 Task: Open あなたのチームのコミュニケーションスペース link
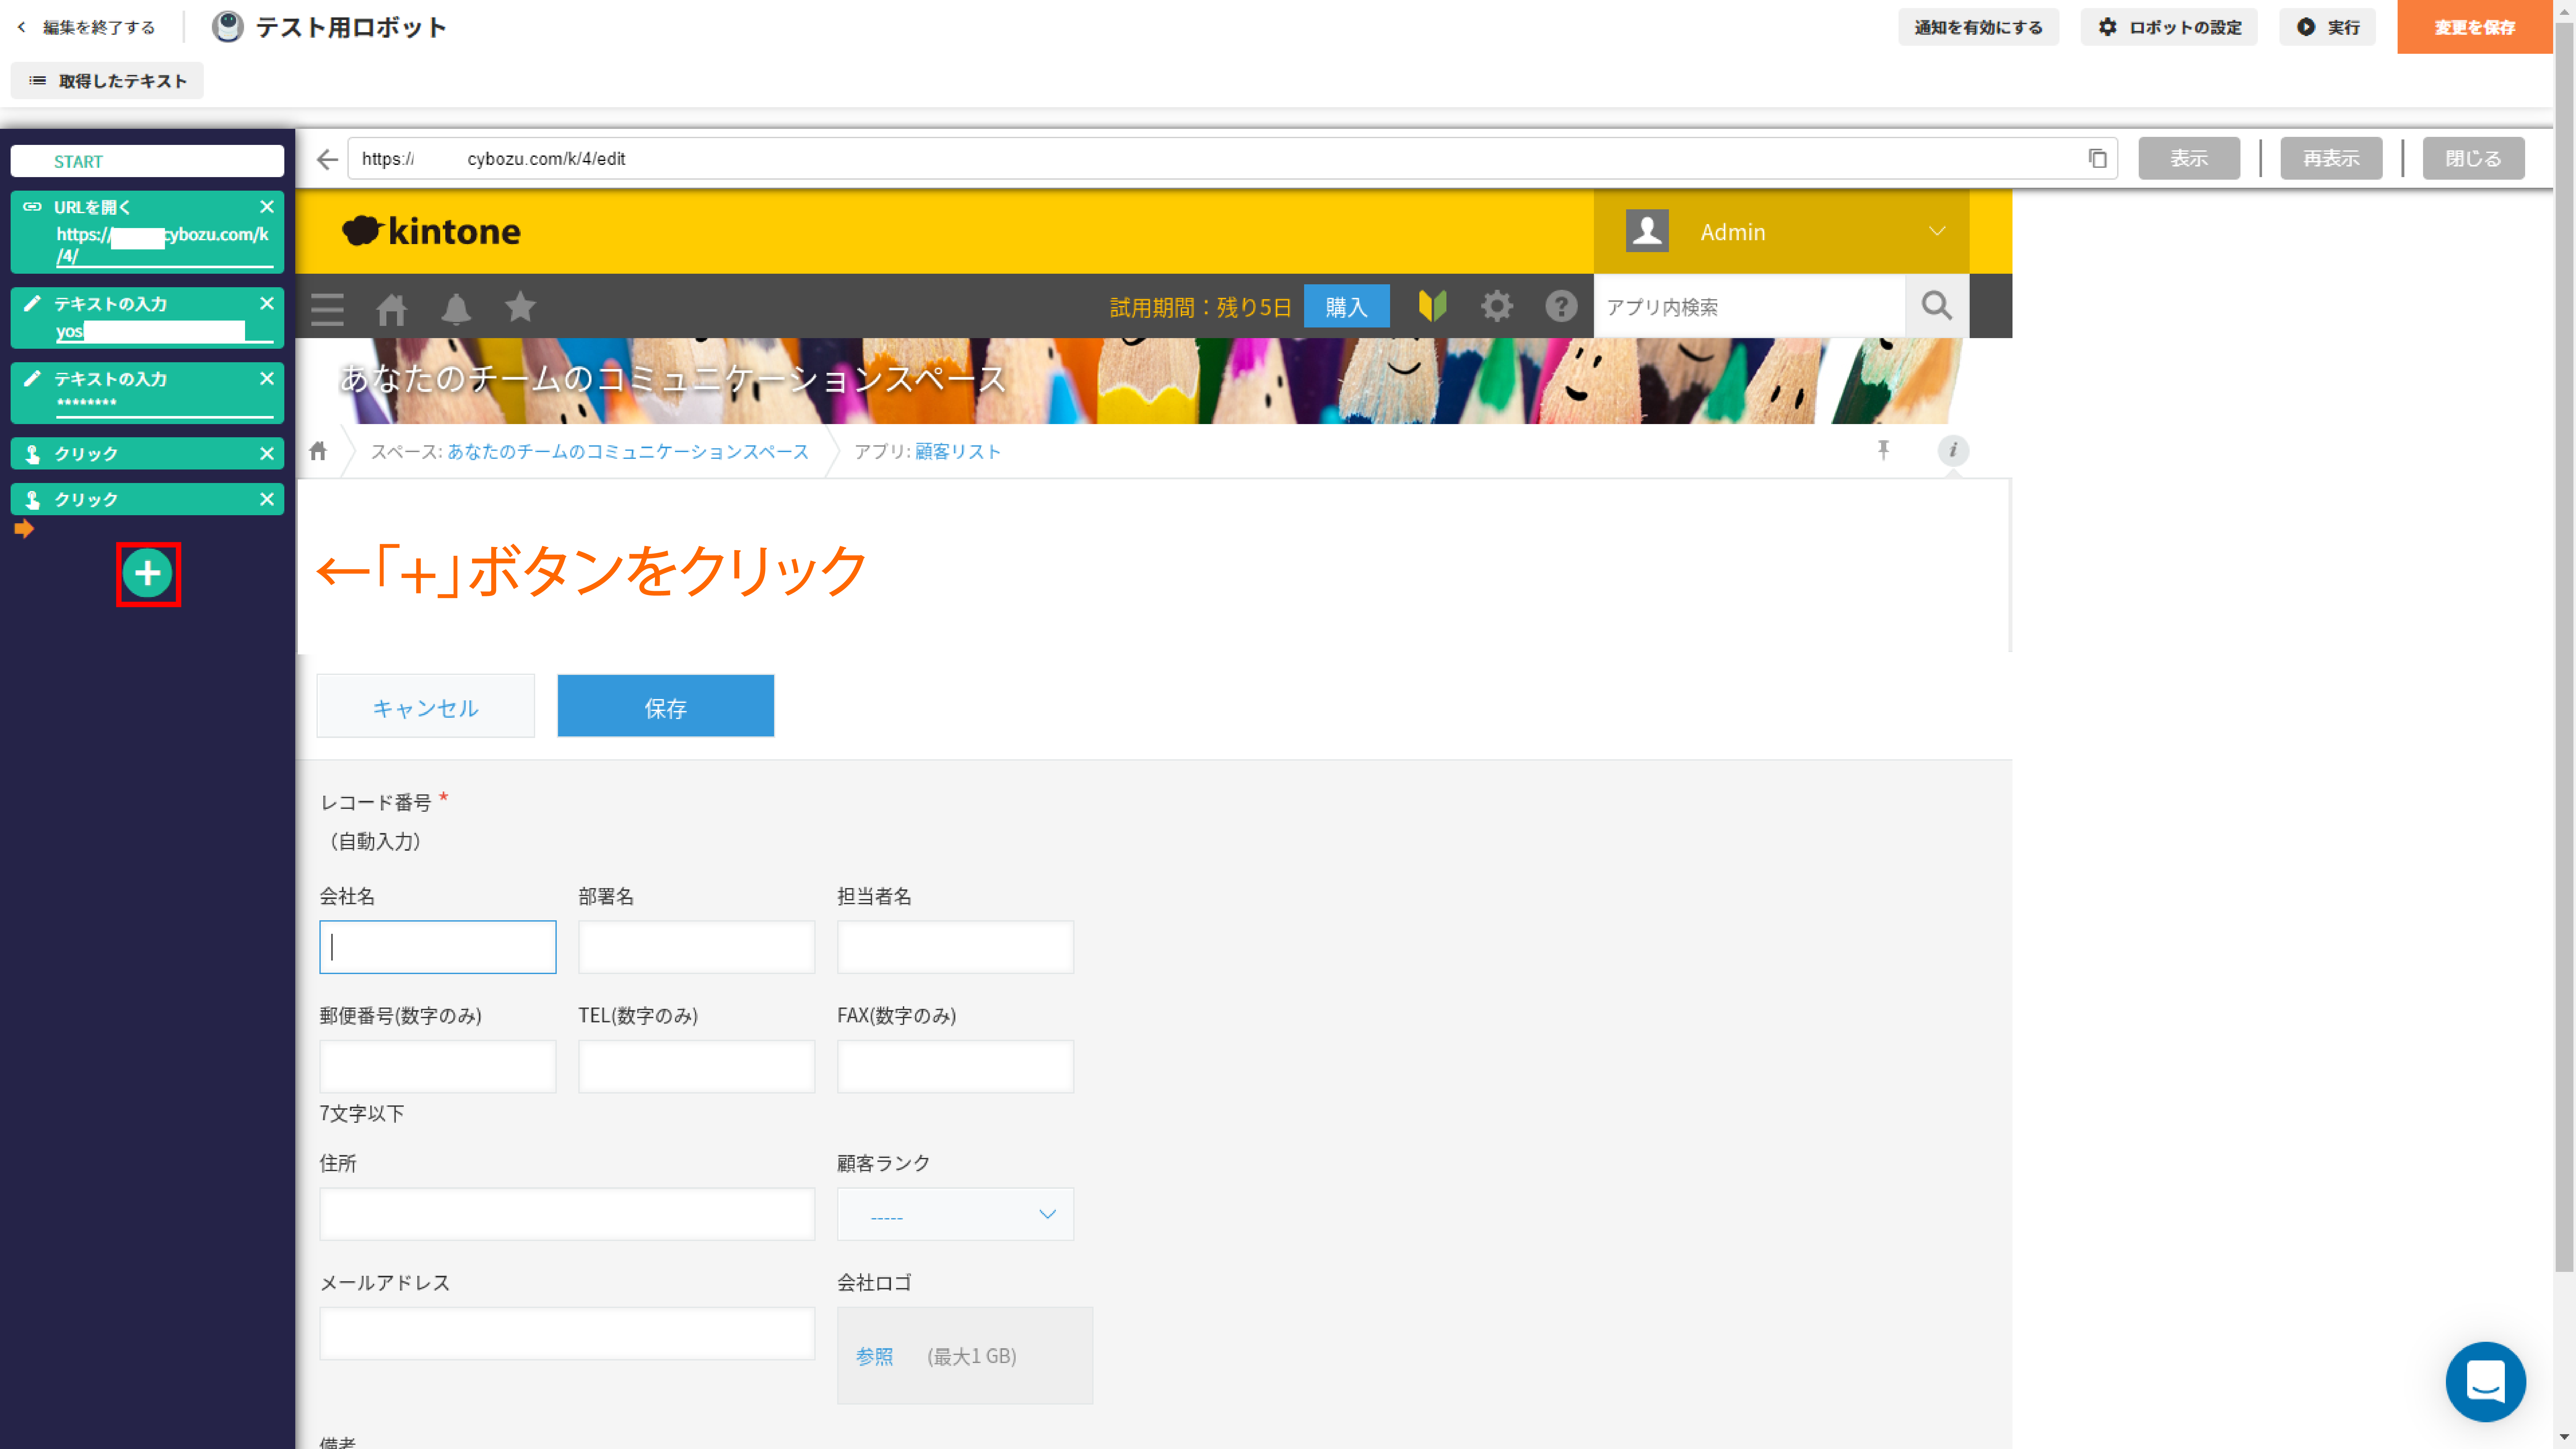(x=628, y=452)
